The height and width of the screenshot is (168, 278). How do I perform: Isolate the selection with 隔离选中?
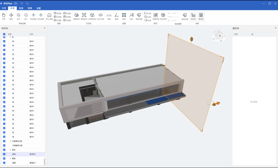(x=84, y=16)
